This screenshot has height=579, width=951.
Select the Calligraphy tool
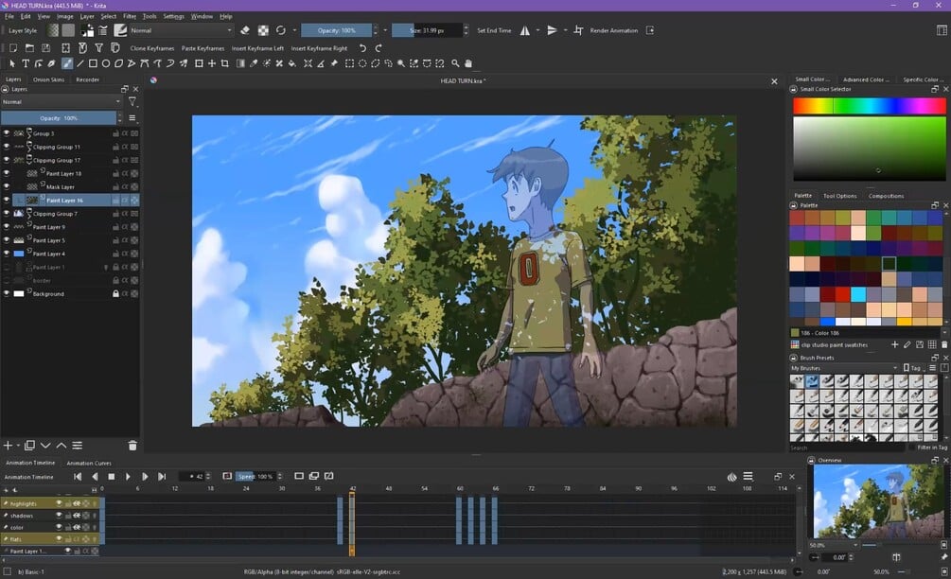pos(51,63)
